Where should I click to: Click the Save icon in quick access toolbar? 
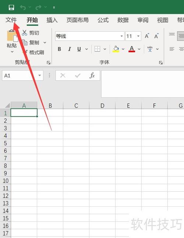tap(11, 7)
